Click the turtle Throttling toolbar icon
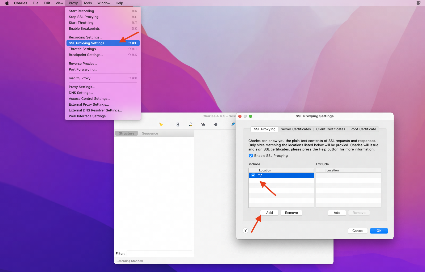Screen dimensions: 425x272 [203, 124]
